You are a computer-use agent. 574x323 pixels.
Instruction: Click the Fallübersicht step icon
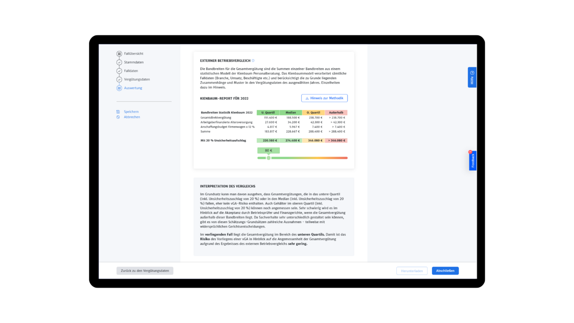119,54
